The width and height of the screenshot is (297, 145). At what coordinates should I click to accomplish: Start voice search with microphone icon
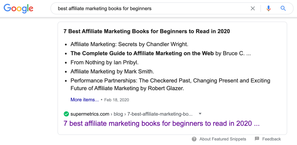click(268, 8)
